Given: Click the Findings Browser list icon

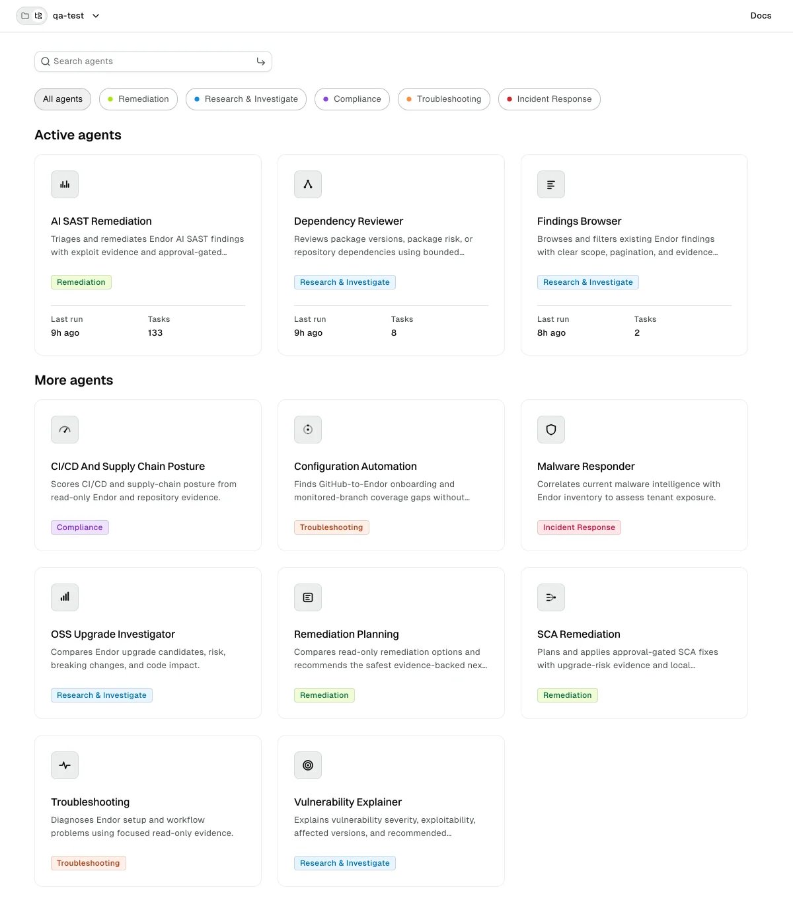Looking at the screenshot, I should click(551, 184).
